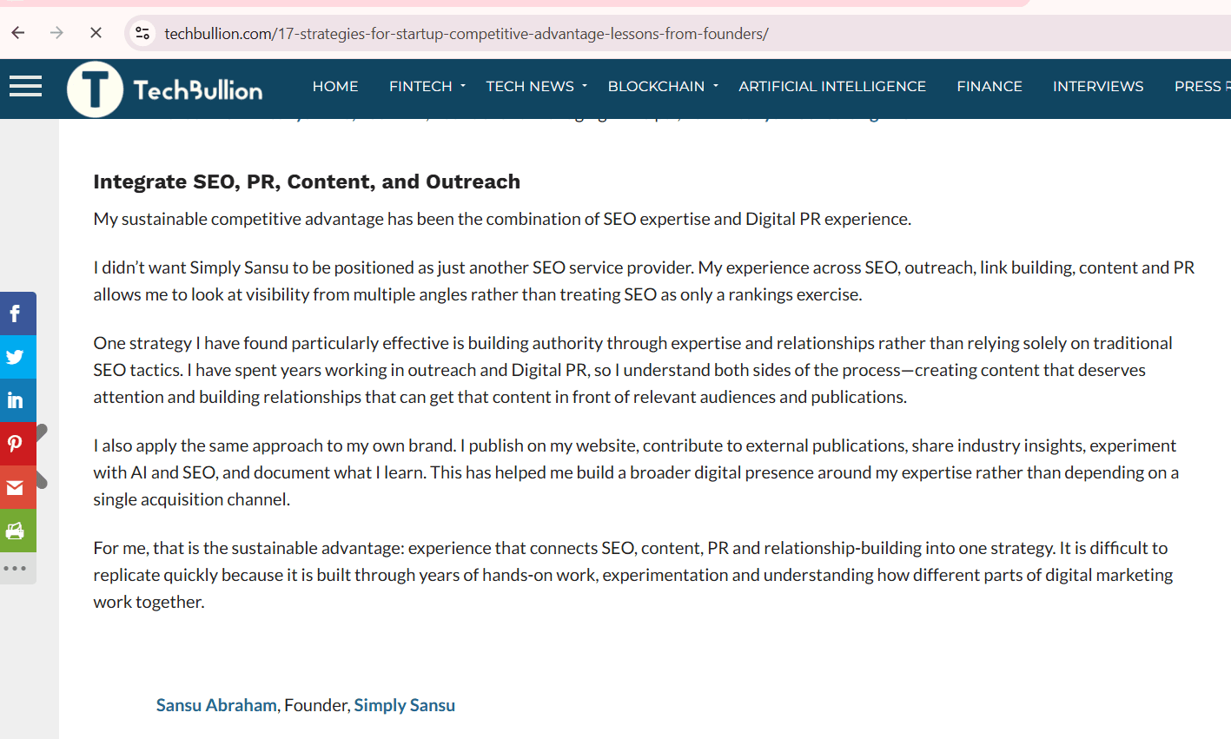Viewport: 1231px width, 739px height.
Task: Click the paragraph starting "My sustainable competitive advantage"
Action: (502, 219)
